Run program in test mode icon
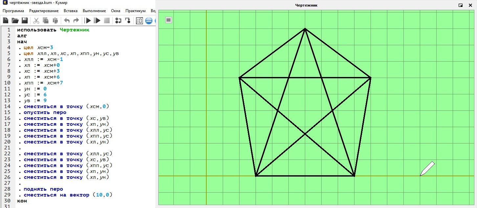The image size is (477, 208). tap(97, 21)
